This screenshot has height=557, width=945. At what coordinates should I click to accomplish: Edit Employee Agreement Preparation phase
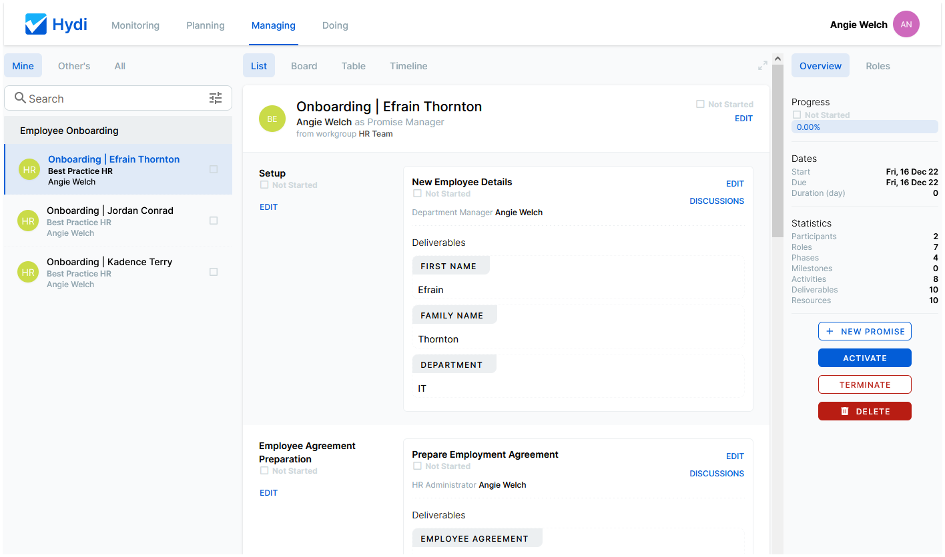click(268, 493)
